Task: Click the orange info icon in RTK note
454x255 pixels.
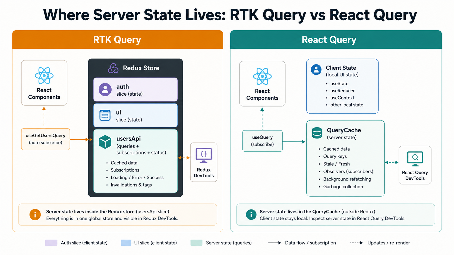Action: point(35,215)
